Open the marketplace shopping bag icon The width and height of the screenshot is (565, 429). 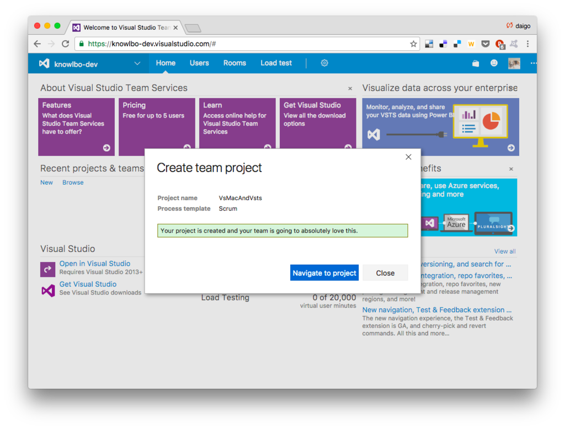click(x=476, y=63)
